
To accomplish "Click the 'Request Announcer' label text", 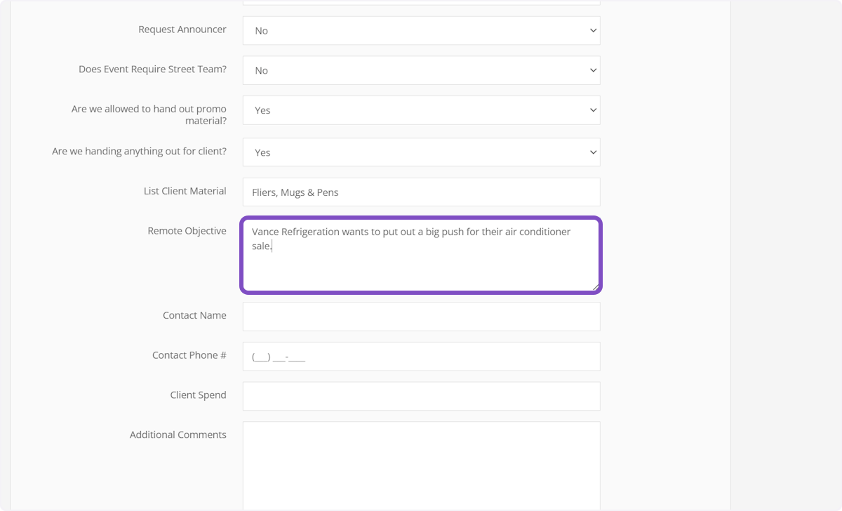I will (x=182, y=29).
